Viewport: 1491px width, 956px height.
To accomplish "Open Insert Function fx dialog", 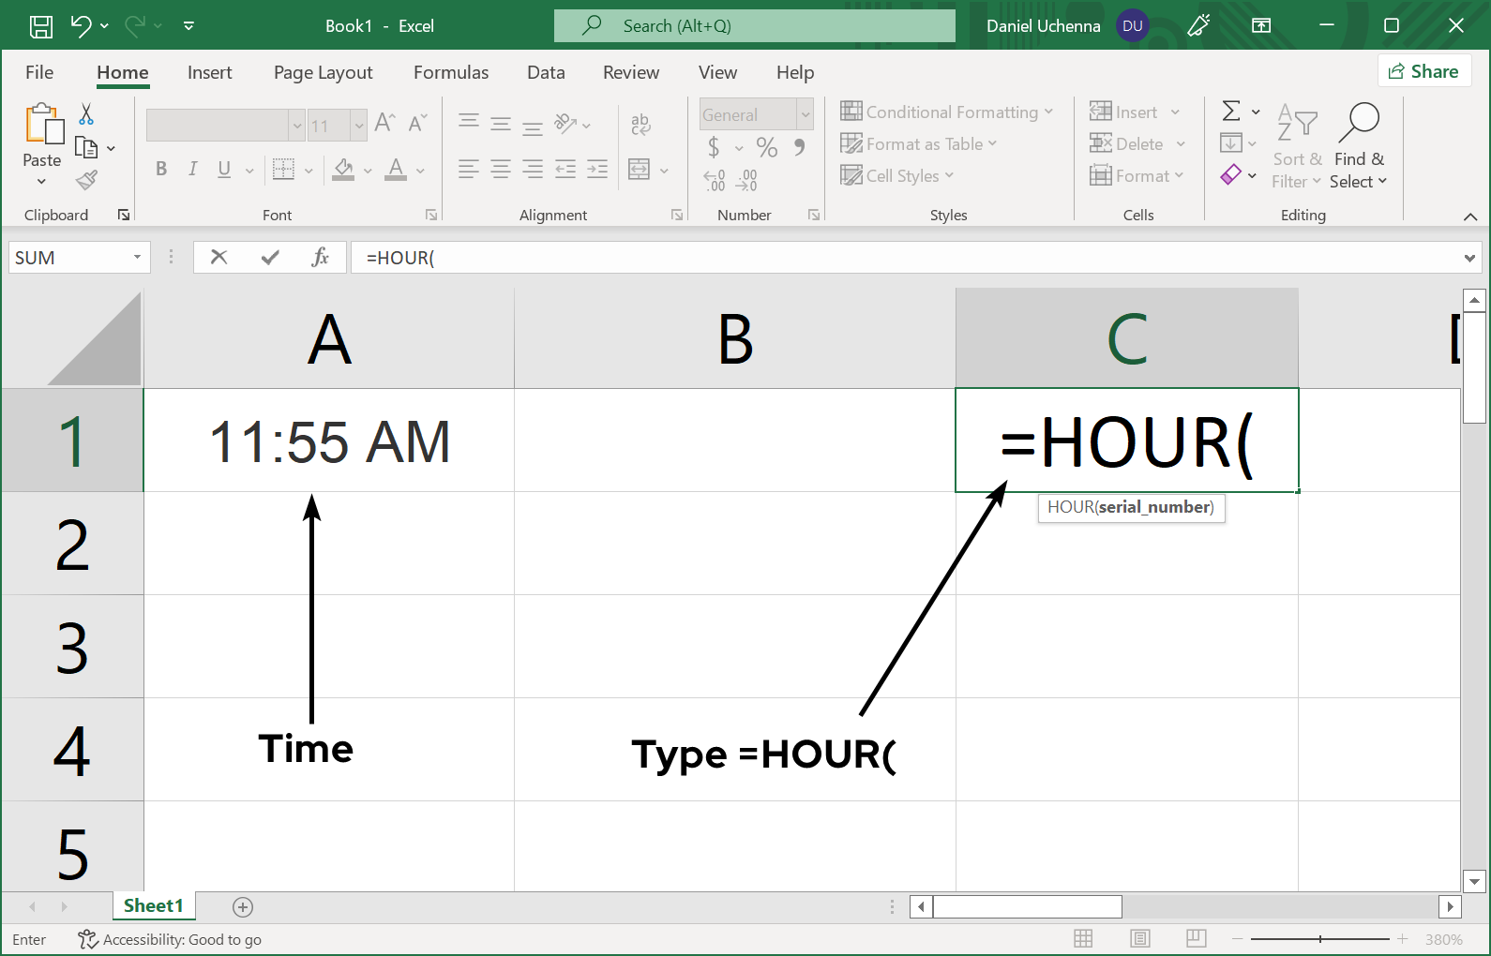I will point(320,257).
